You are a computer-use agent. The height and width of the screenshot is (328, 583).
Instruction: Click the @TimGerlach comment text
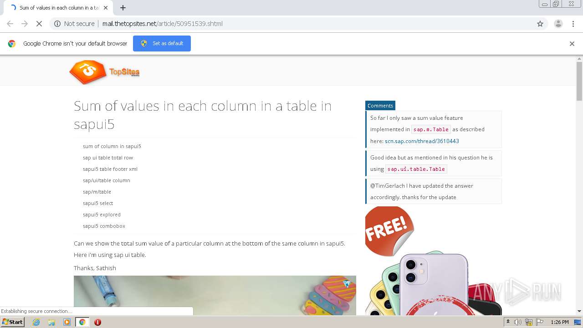pyautogui.click(x=422, y=191)
